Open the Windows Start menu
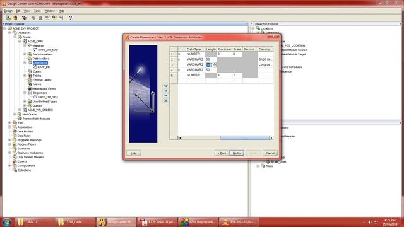Image resolution: width=404 pixels, height=227 pixels. coord(7,222)
